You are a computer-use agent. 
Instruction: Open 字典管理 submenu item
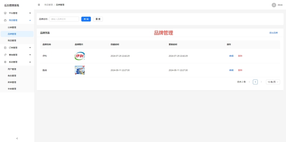tap(17, 89)
